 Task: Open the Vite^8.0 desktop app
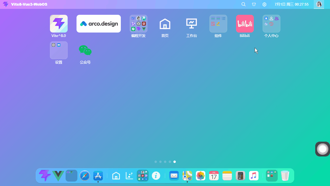point(59,24)
